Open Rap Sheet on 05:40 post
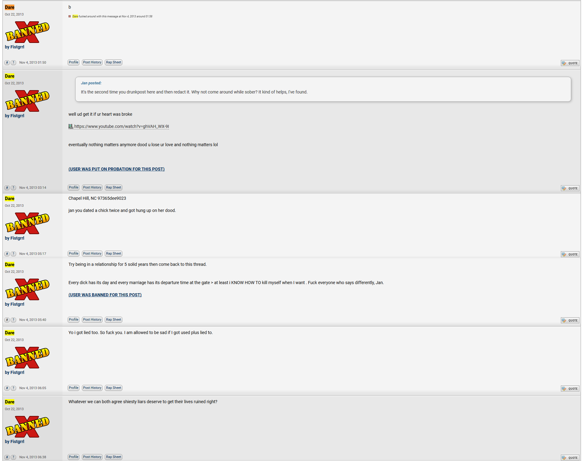584x461 pixels. pos(114,320)
